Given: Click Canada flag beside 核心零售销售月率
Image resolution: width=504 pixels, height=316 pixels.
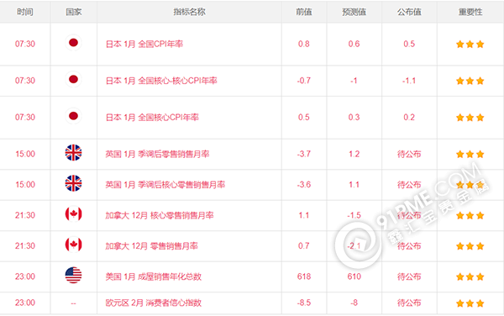Looking at the screenshot, I should pos(73,214).
